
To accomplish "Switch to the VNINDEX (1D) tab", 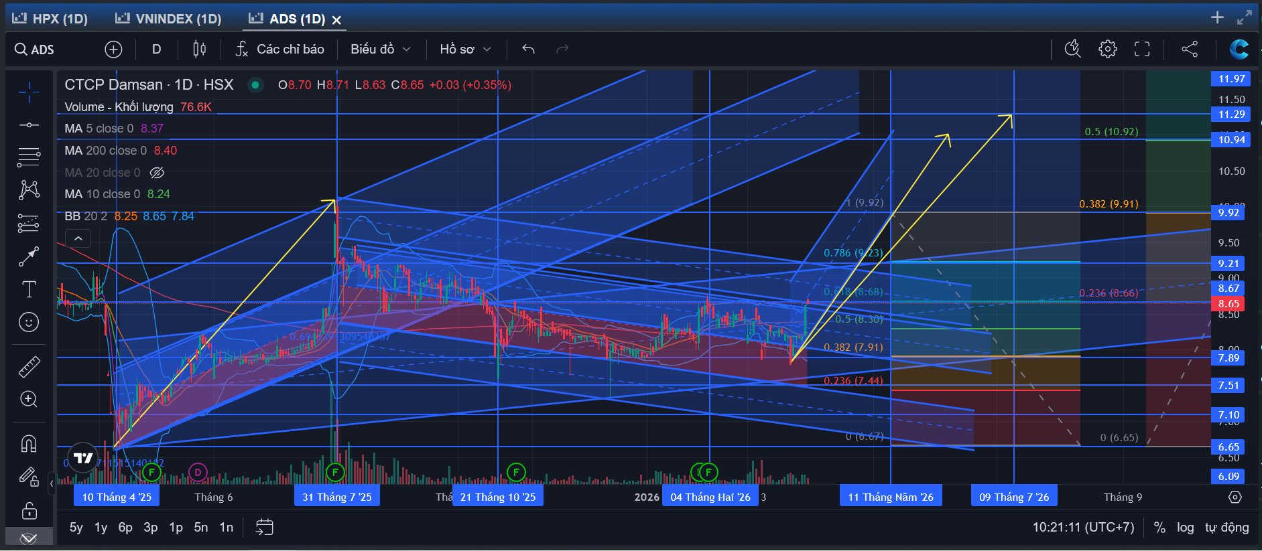I will click(x=169, y=19).
